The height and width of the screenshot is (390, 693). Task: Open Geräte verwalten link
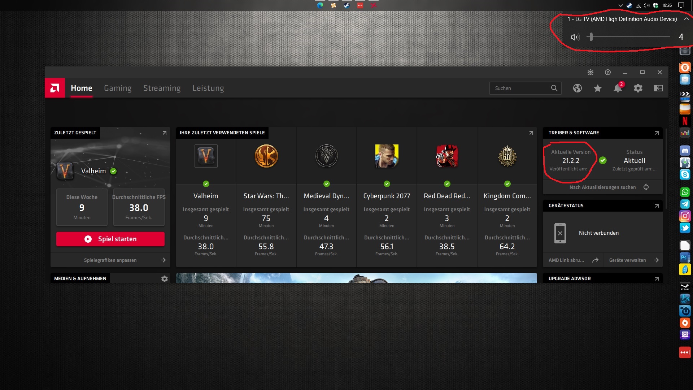tap(633, 260)
